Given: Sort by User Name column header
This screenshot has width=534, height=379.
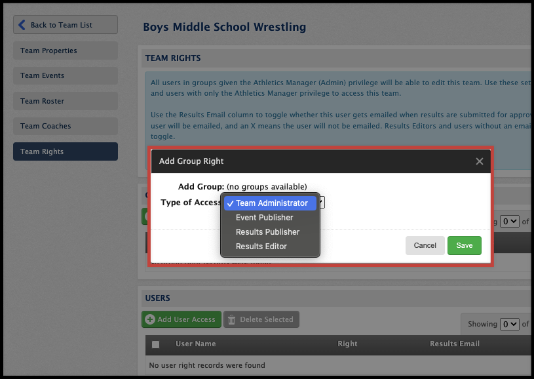Looking at the screenshot, I should point(195,344).
